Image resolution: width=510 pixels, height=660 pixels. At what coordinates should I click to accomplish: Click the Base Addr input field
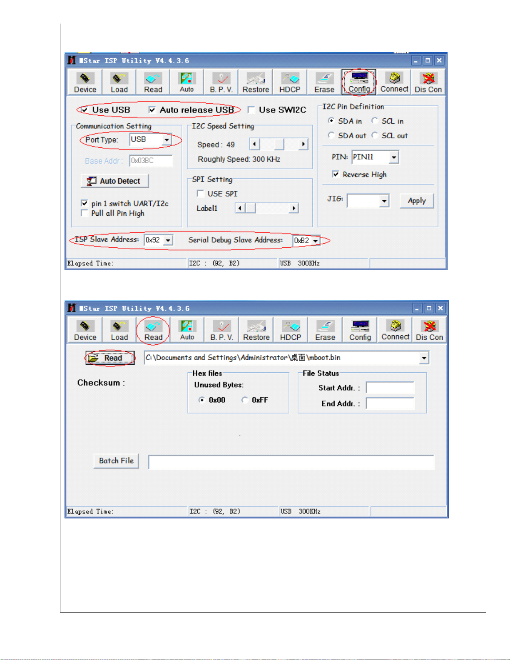151,161
